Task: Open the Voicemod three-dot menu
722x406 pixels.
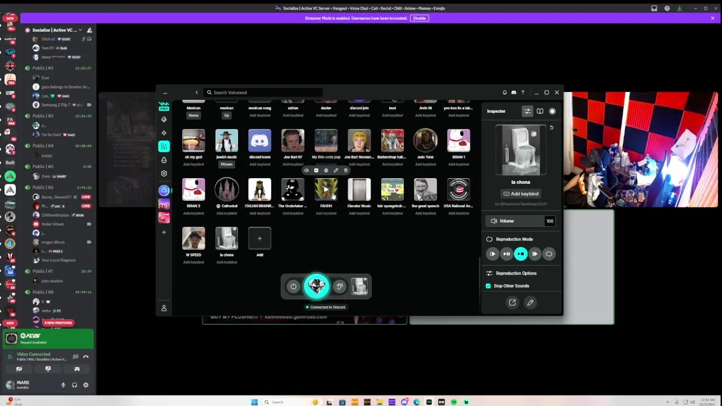Action: tap(165, 92)
